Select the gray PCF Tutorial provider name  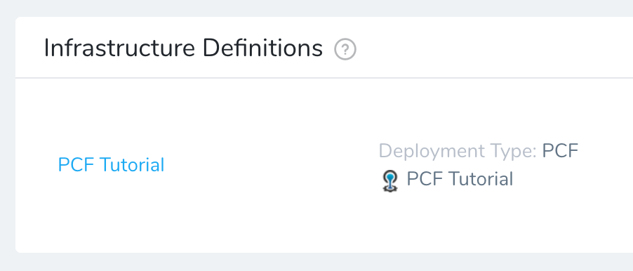click(460, 179)
